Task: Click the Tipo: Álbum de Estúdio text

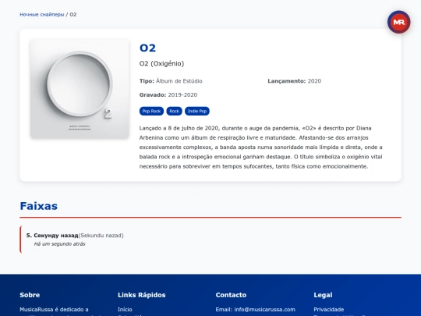Action: 171,81
